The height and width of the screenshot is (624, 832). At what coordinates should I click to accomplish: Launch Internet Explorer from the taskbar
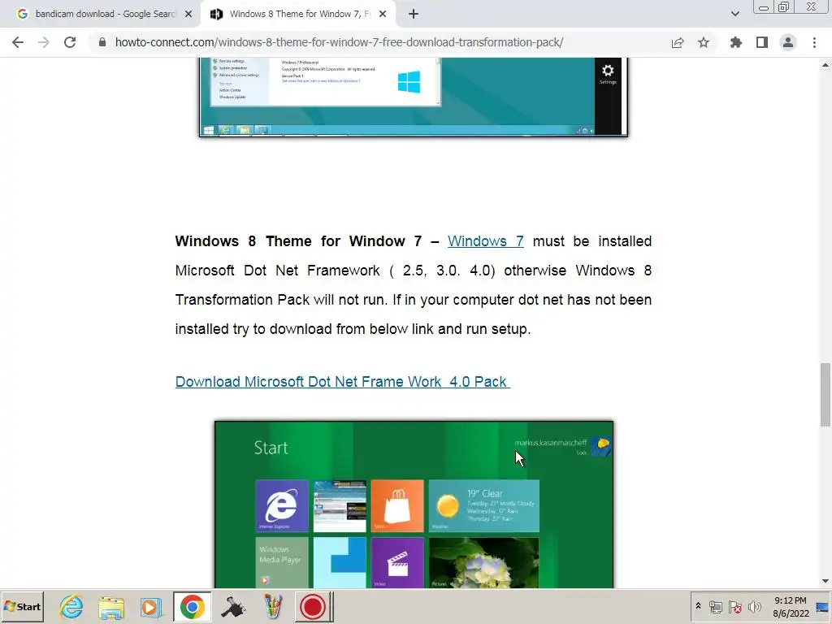click(x=71, y=606)
